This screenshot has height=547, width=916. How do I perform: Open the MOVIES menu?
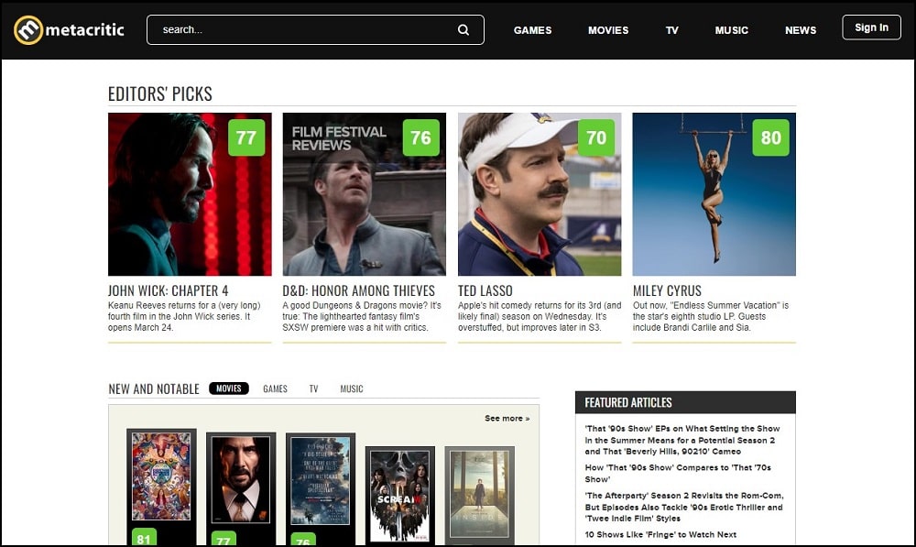coord(608,30)
